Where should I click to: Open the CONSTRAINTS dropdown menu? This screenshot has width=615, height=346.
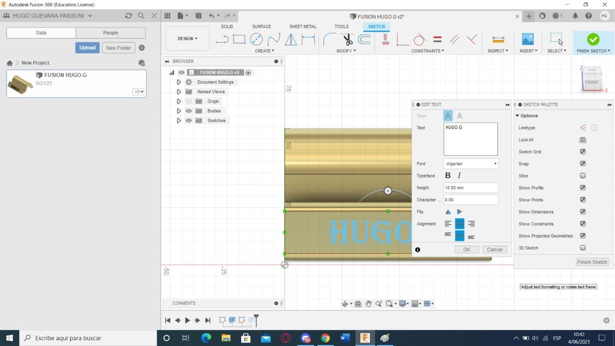(428, 51)
